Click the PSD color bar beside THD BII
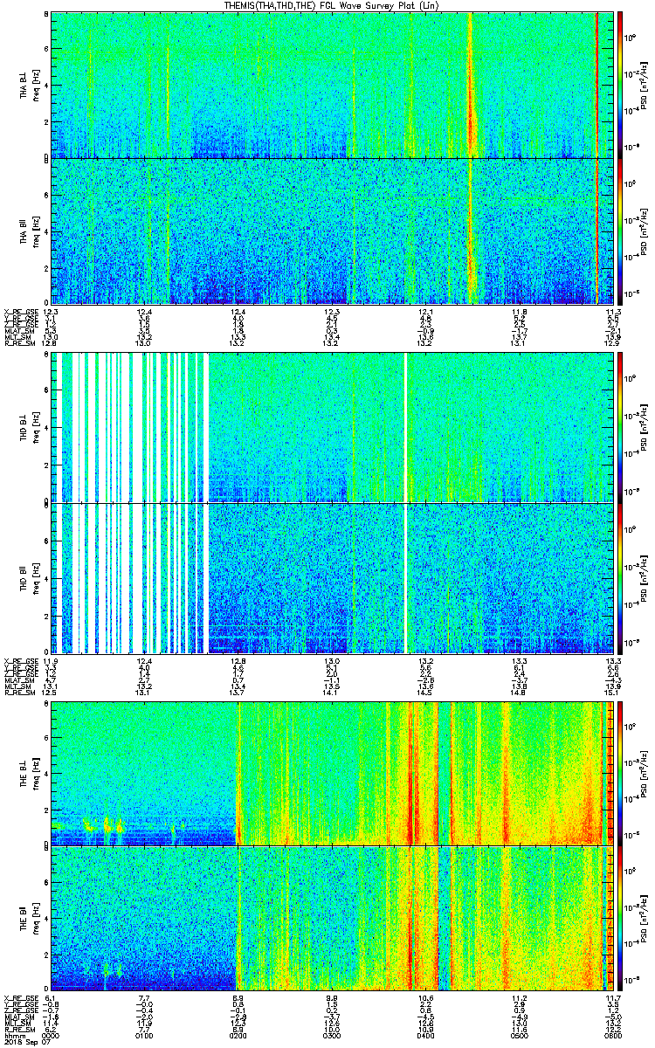This screenshot has height=1048, width=655. coord(620,578)
